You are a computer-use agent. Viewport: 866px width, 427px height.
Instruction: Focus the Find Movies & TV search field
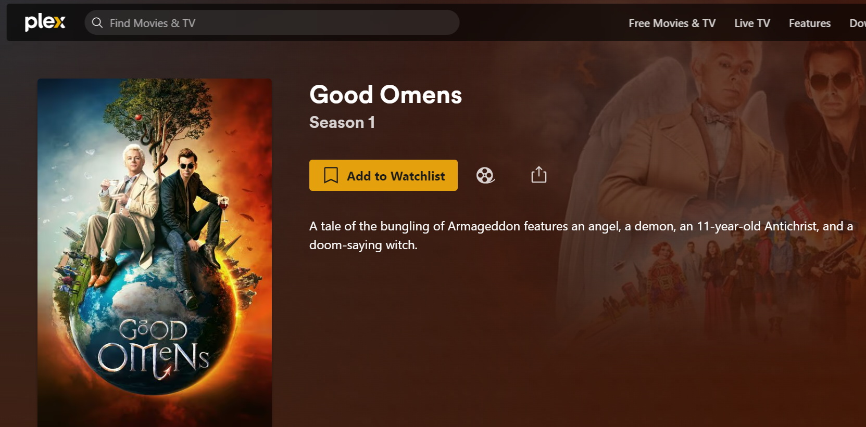pos(272,23)
